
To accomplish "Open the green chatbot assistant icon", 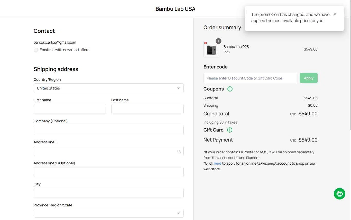I will point(339,194).
